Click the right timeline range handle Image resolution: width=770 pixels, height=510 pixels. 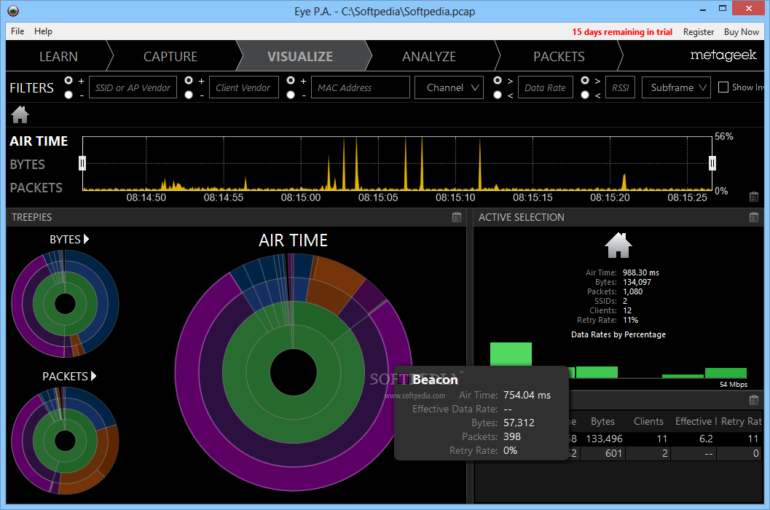[712, 162]
